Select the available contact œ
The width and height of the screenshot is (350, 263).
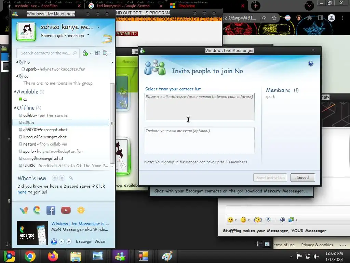(x=23, y=99)
